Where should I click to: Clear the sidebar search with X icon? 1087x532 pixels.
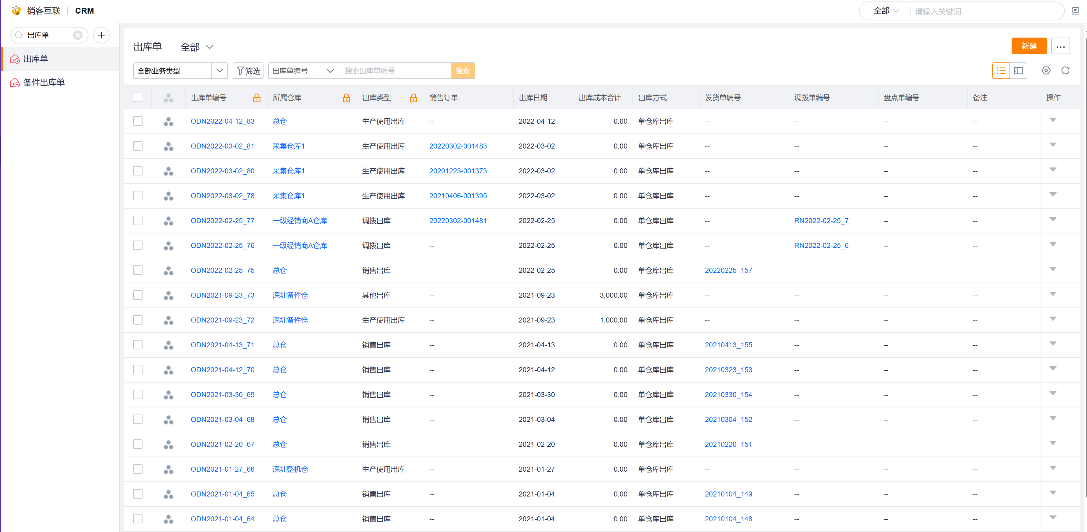pyautogui.click(x=78, y=35)
